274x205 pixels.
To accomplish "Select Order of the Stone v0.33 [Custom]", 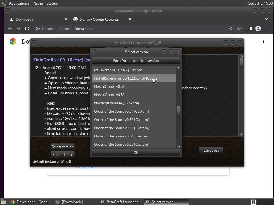I will (134, 128).
